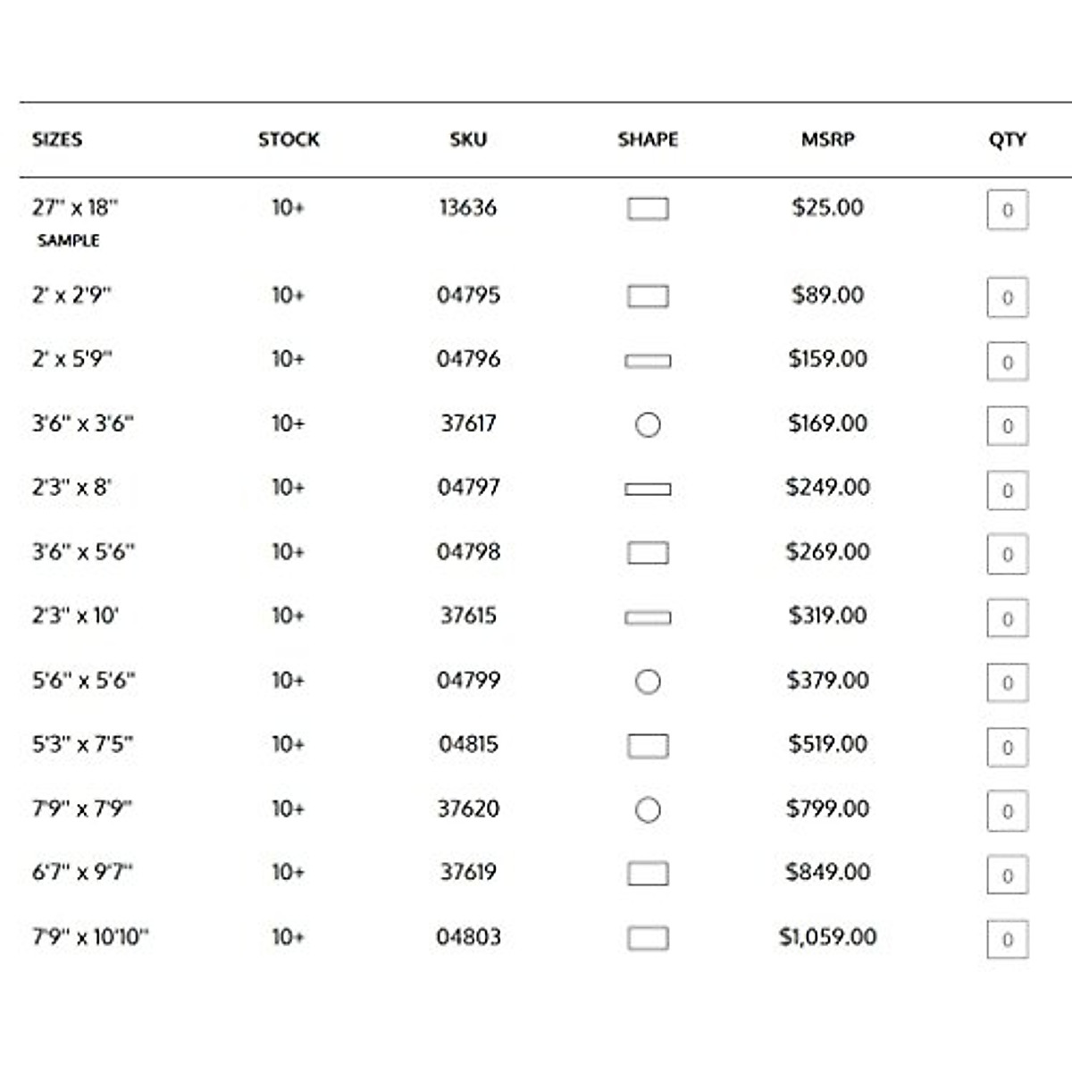Focus quantity input for SKU 04798
This screenshot has width=1072, height=1072.
coord(1007,554)
